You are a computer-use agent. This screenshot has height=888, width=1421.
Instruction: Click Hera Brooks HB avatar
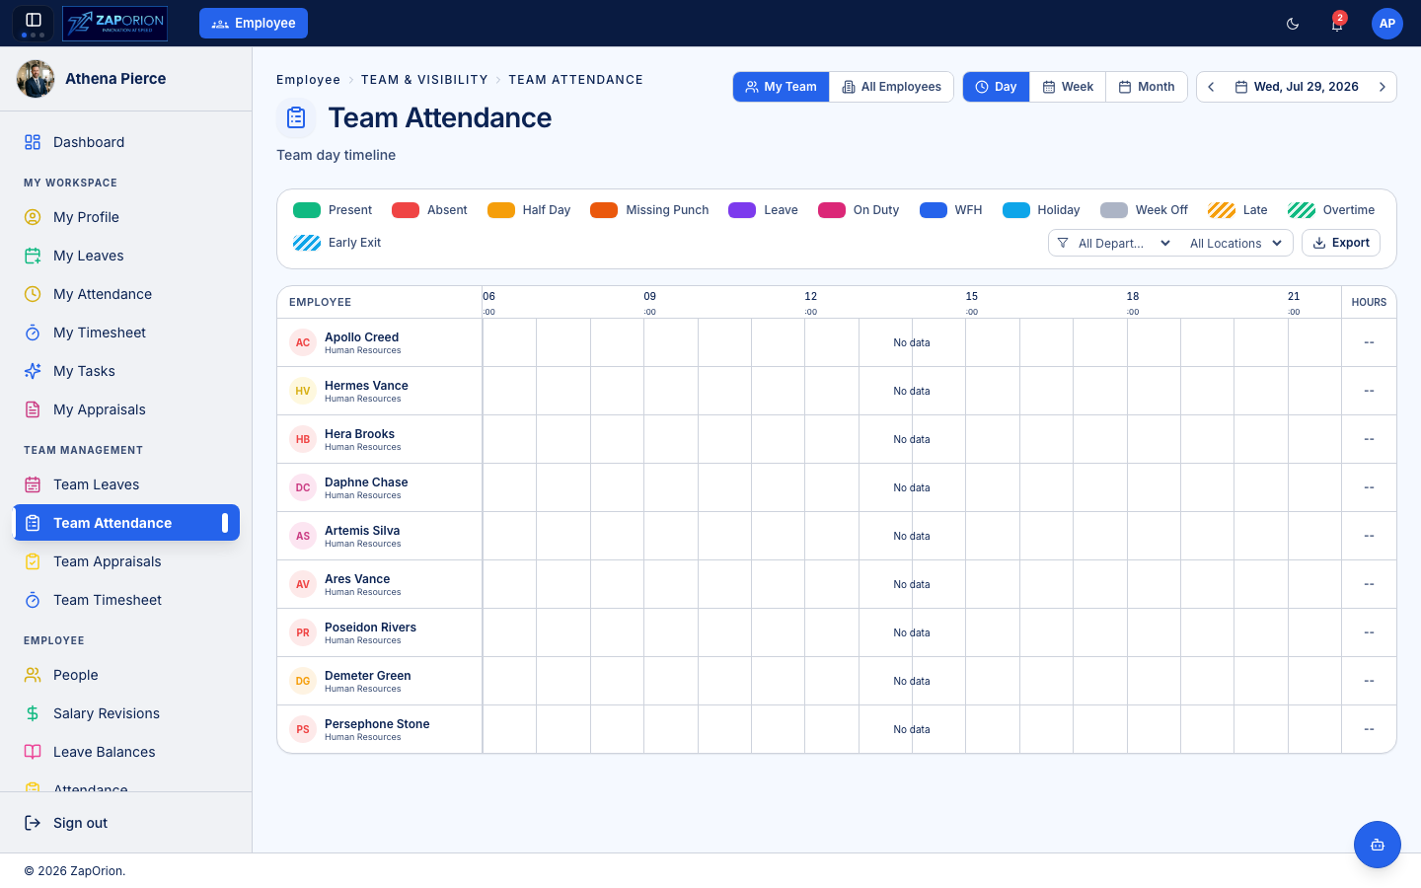[x=303, y=439]
